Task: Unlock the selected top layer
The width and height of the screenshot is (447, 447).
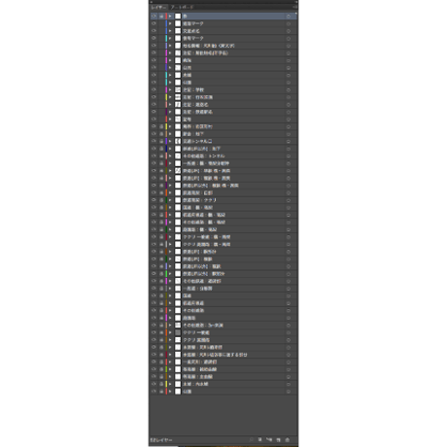Action: pos(161,17)
